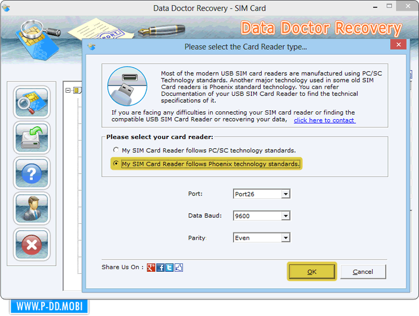The width and height of the screenshot is (419, 316).
Task: Open help via the blue question mark icon
Action: pos(31,173)
